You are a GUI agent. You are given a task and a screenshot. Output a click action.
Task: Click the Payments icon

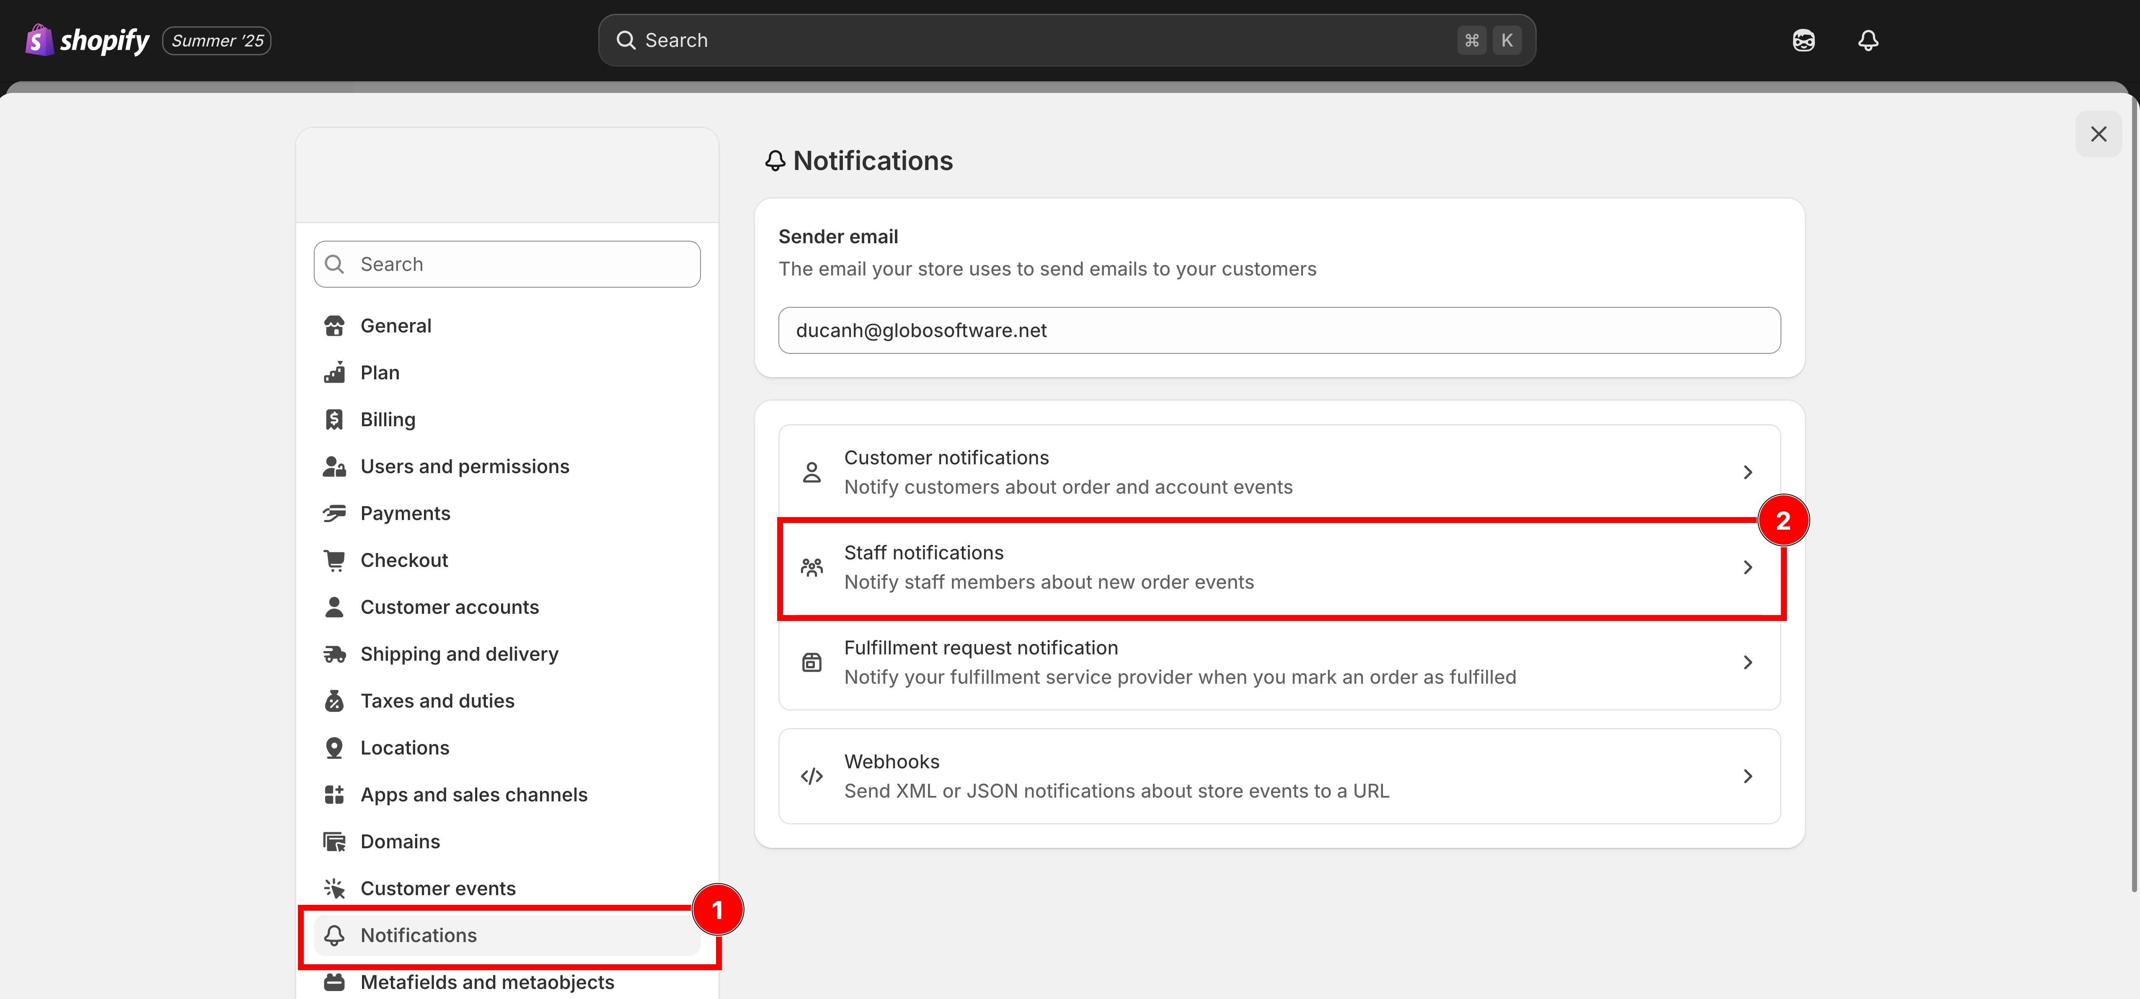(334, 513)
